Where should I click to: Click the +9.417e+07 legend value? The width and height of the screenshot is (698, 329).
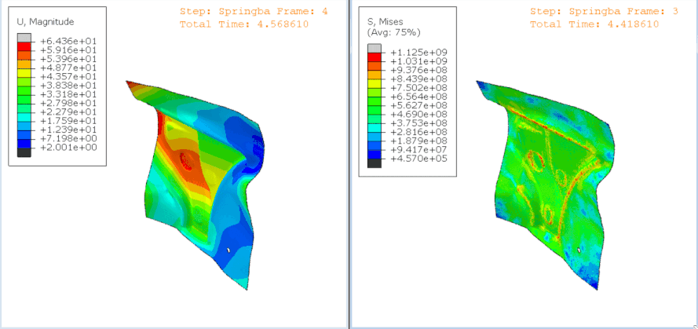(418, 150)
